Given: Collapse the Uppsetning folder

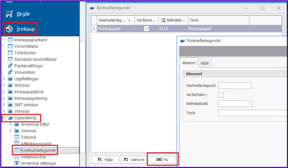Looking at the screenshot, I should [x=4, y=118].
